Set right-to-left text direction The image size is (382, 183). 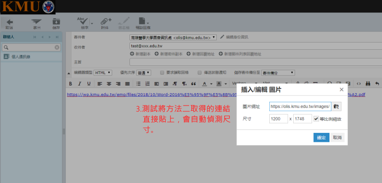pos(184,84)
